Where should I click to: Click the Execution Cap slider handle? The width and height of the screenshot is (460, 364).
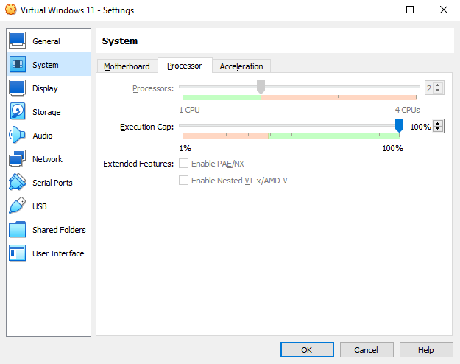[x=399, y=125]
